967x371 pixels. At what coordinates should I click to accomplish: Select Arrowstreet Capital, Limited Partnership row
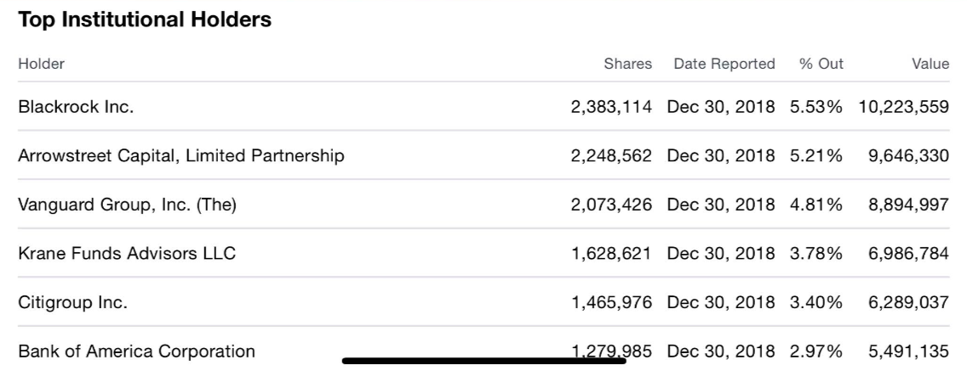coord(180,156)
